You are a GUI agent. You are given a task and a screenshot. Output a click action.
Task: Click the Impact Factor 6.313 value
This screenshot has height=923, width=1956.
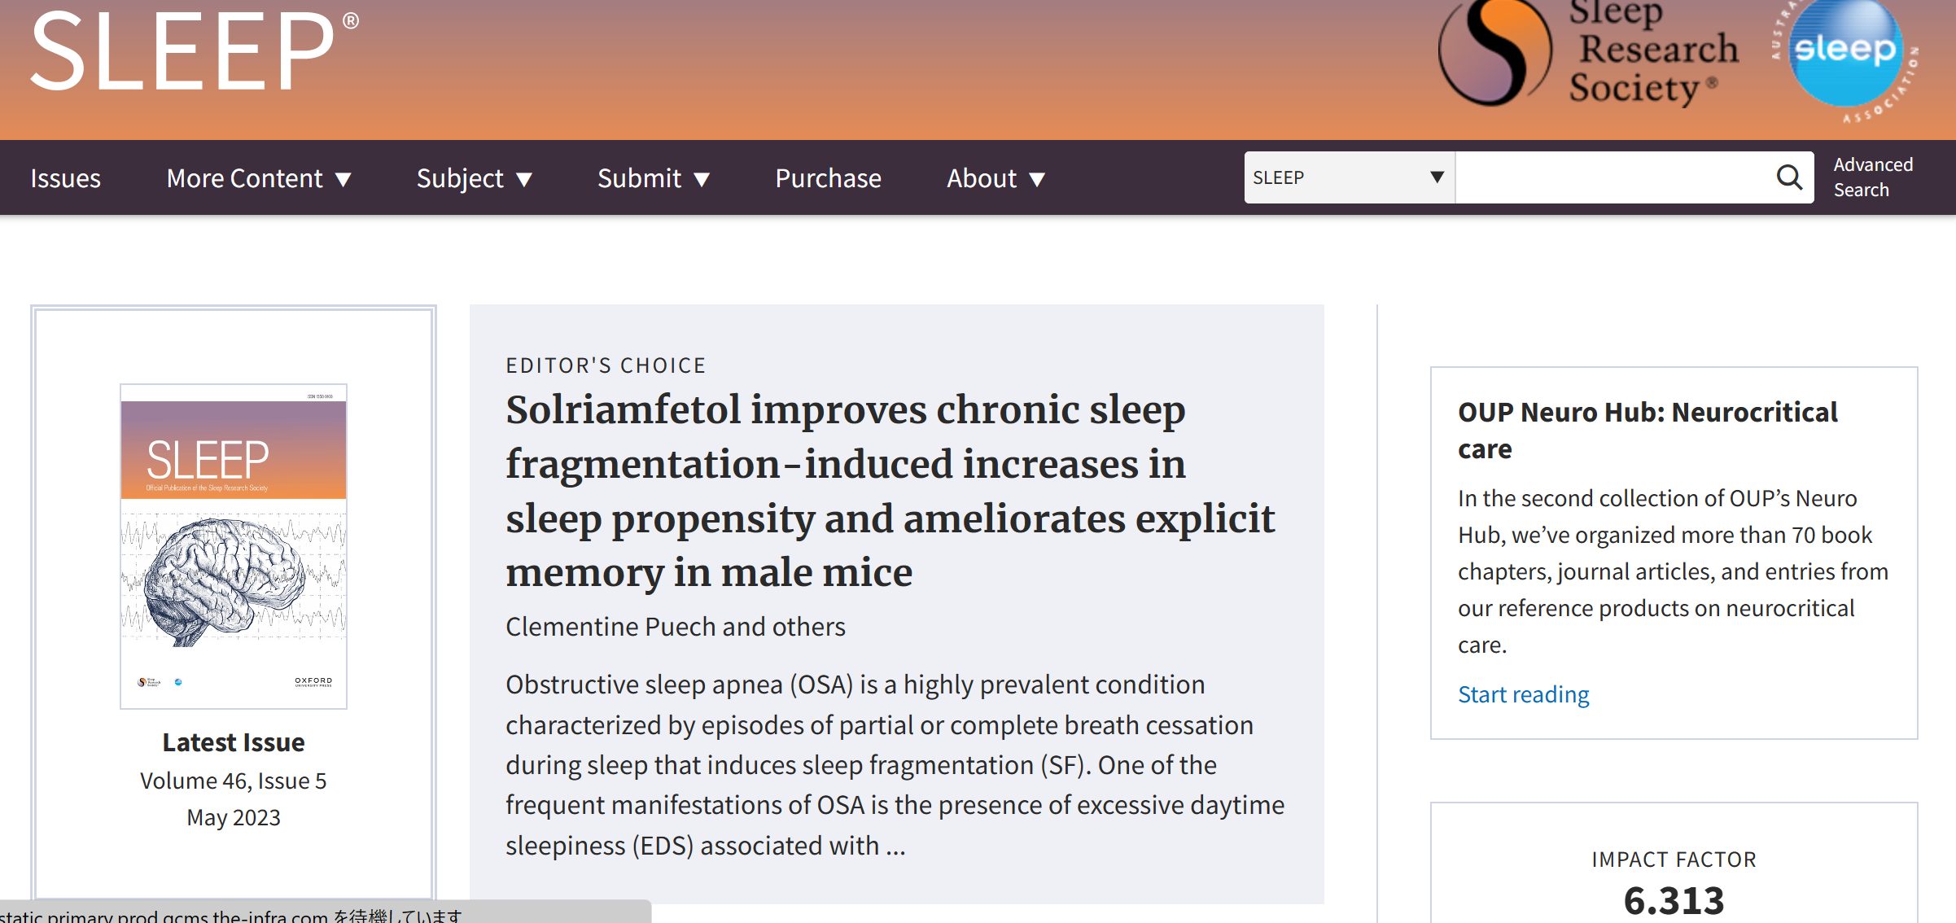click(x=1674, y=900)
